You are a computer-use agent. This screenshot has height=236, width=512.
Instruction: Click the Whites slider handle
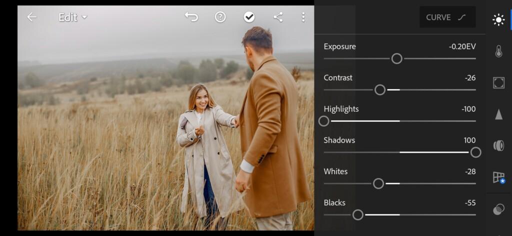[378, 184]
